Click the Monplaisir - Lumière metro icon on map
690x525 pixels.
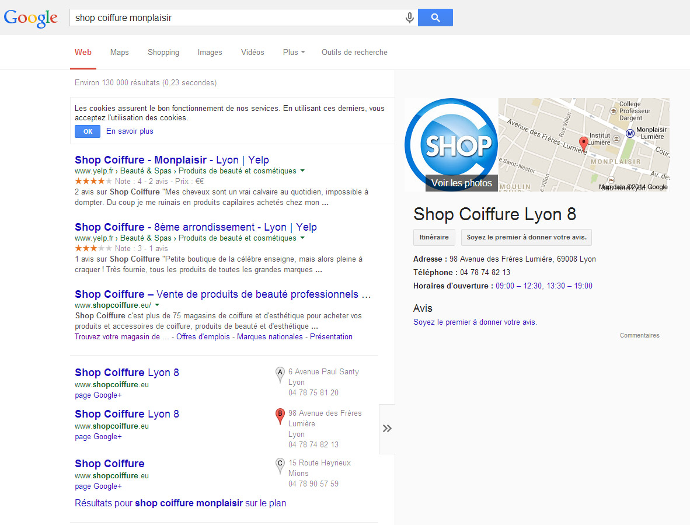pos(630,133)
